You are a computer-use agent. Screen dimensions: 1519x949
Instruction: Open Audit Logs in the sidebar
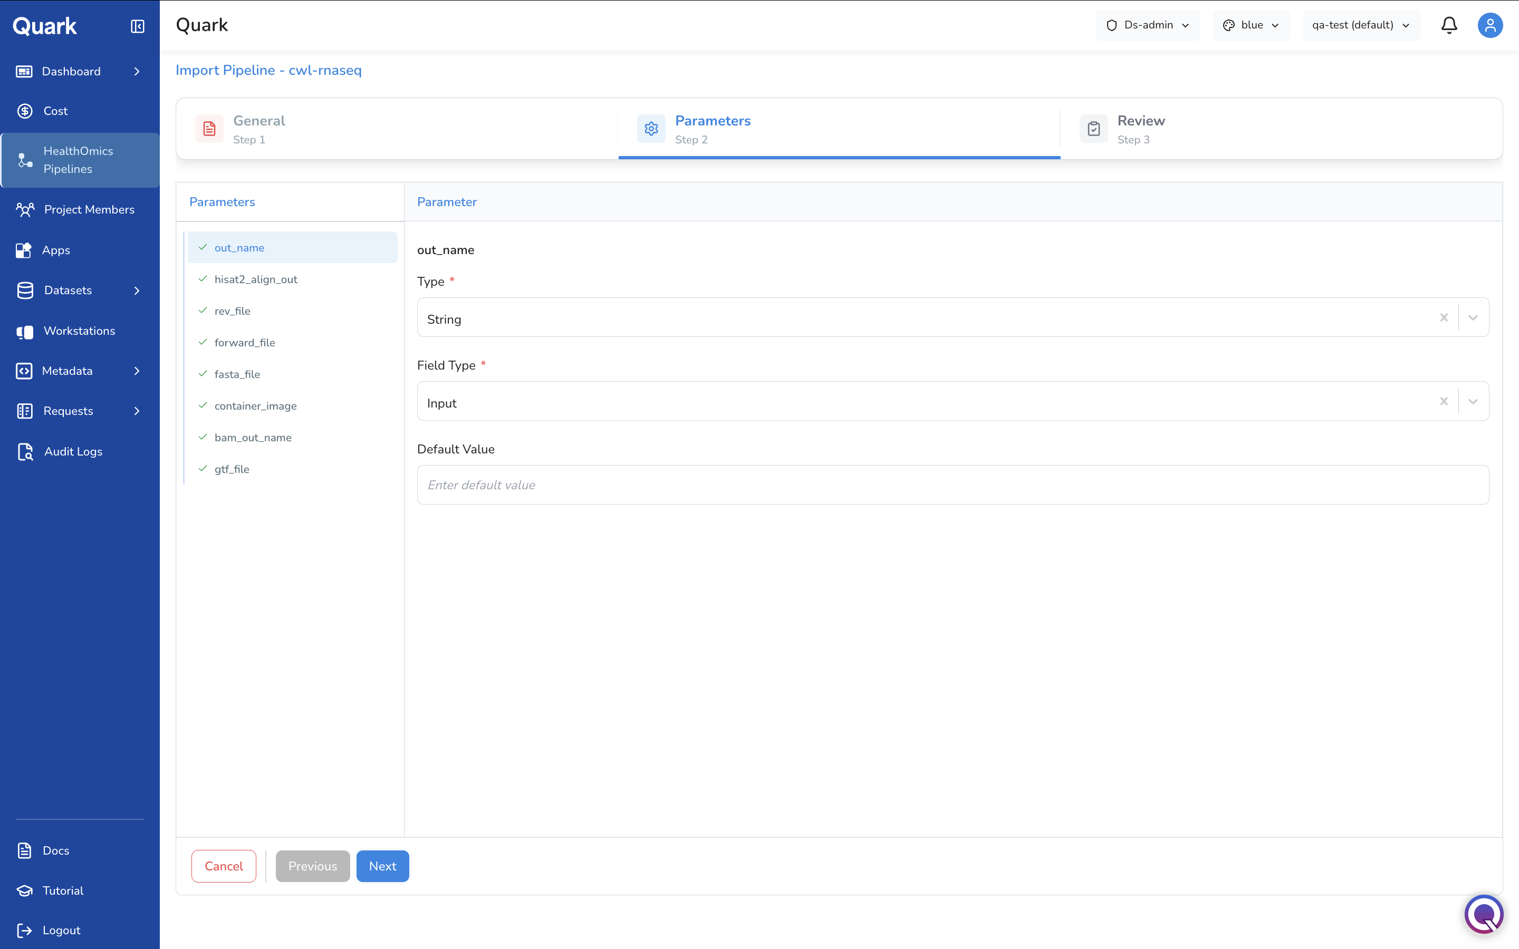80,451
